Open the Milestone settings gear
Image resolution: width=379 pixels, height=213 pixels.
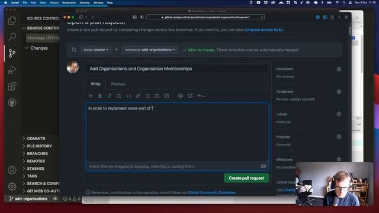[339, 159]
